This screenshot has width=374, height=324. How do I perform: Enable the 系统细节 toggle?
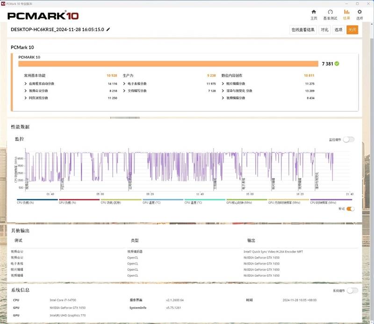click(352, 290)
